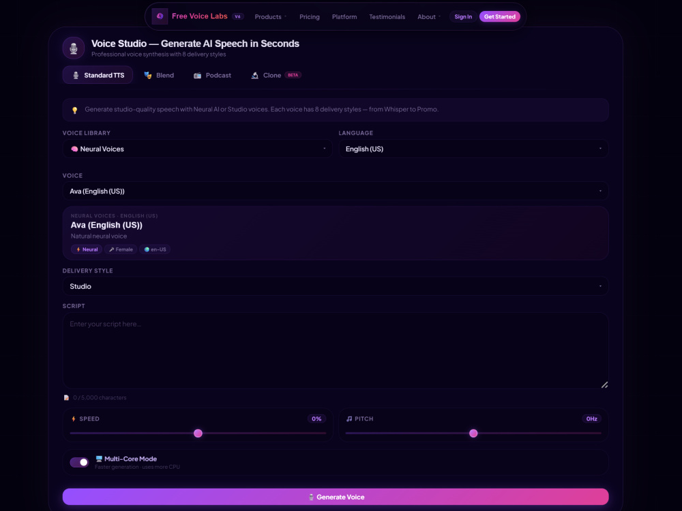The image size is (682, 511).
Task: Click the Sign In button
Action: (463, 16)
